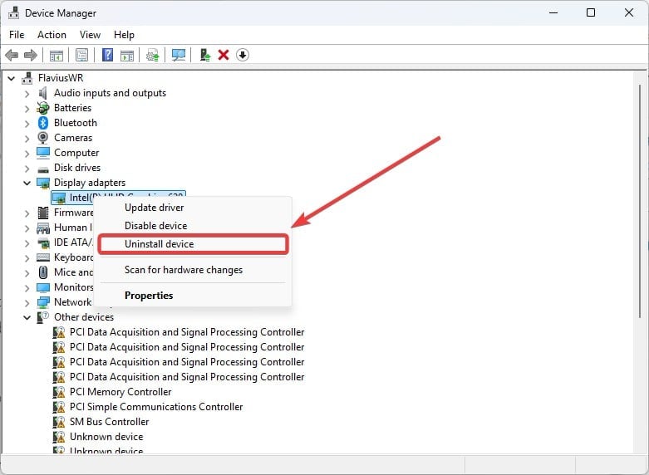Expand Audio inputs and outputs
The image size is (649, 475).
27,94
